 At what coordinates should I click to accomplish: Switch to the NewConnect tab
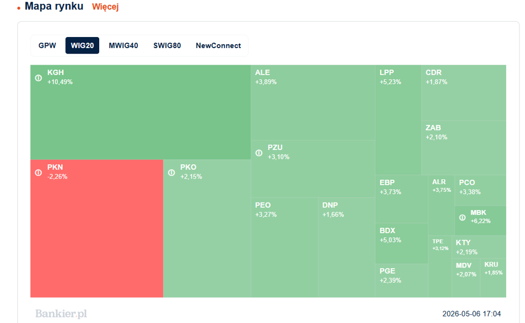pos(218,45)
